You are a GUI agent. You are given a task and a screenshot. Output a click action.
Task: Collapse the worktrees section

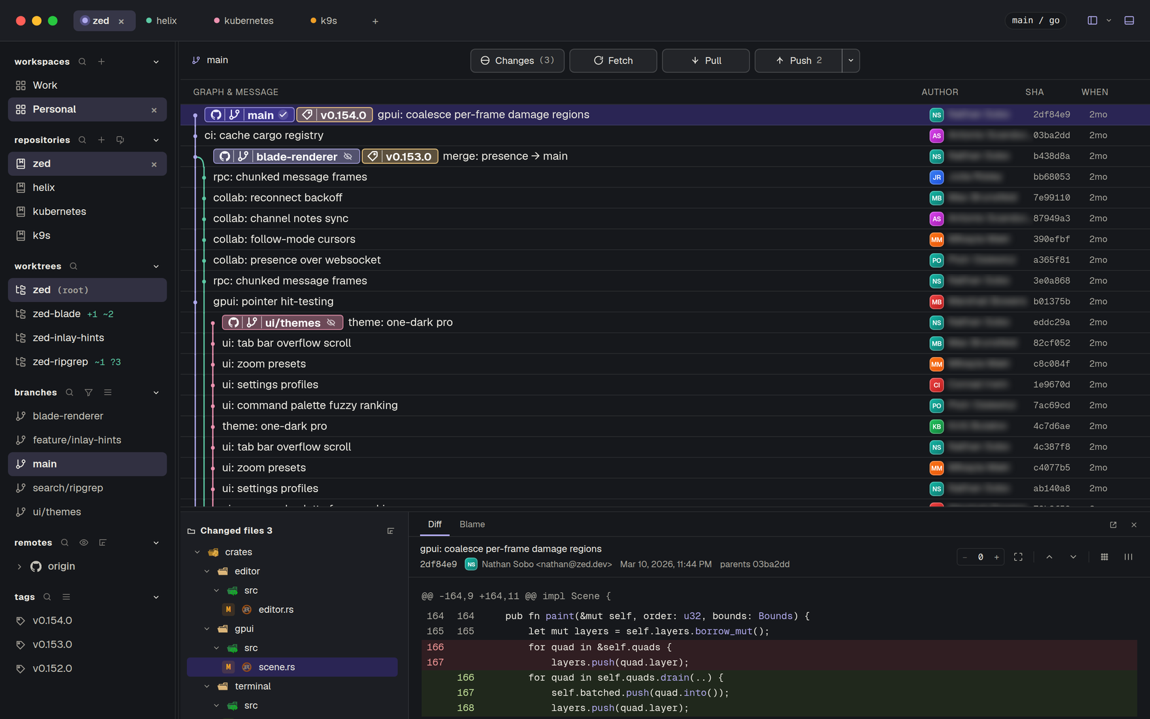[156, 266]
